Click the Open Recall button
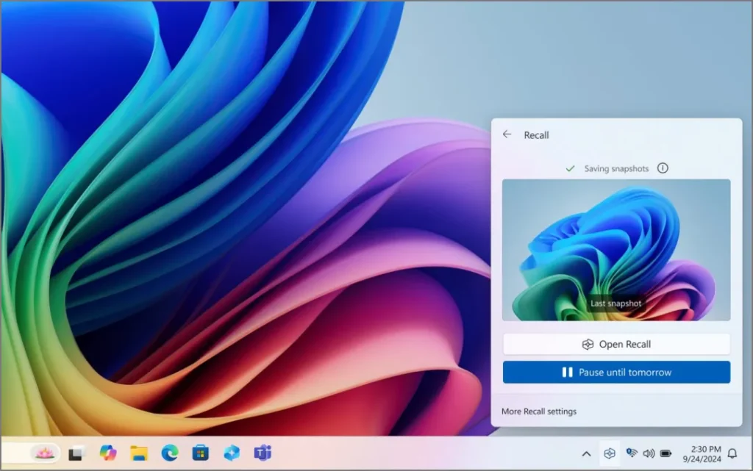The width and height of the screenshot is (753, 471). click(616, 344)
